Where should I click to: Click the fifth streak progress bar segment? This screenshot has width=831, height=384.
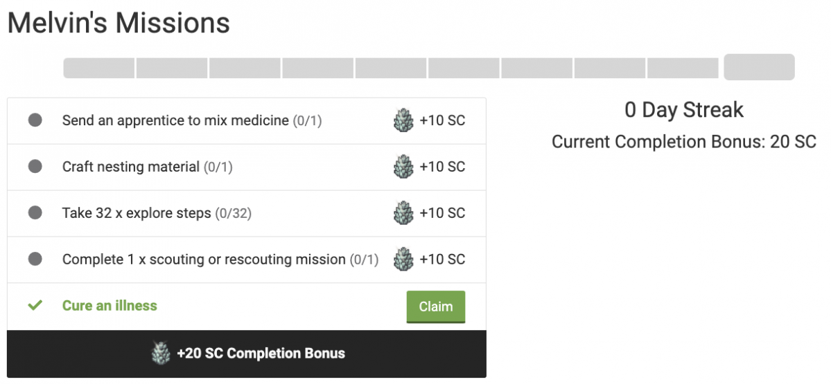(x=391, y=68)
